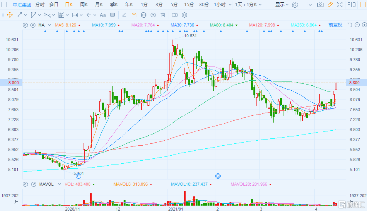Image resolution: width=367 pixels, height=211 pixels.
Task: Zoom in the chart with plus icon
Action: coord(363,25)
